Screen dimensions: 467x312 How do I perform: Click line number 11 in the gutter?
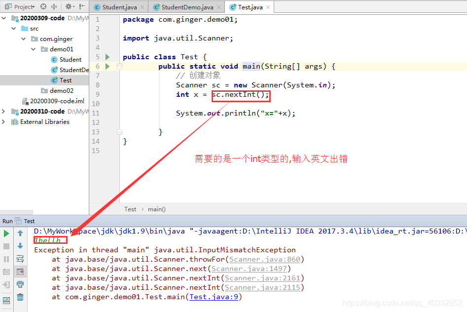tap(96, 113)
